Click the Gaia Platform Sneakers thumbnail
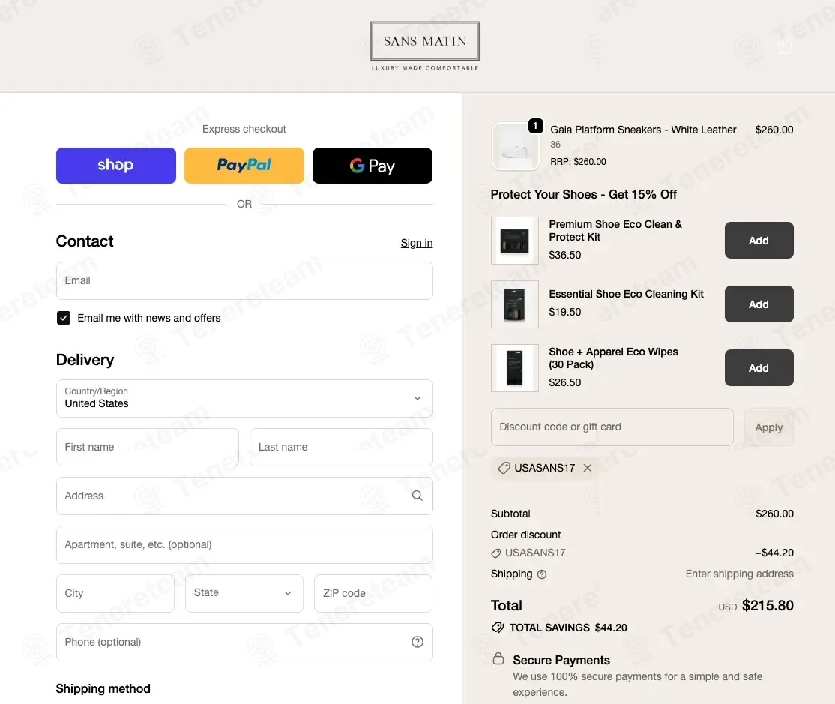The width and height of the screenshot is (835, 704). tap(515, 146)
